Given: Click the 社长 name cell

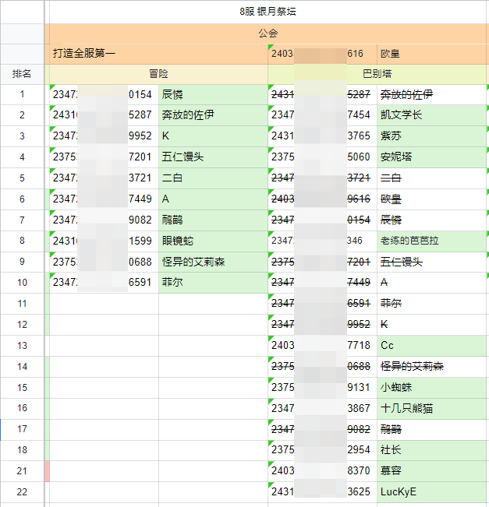Looking at the screenshot, I should coord(431,450).
